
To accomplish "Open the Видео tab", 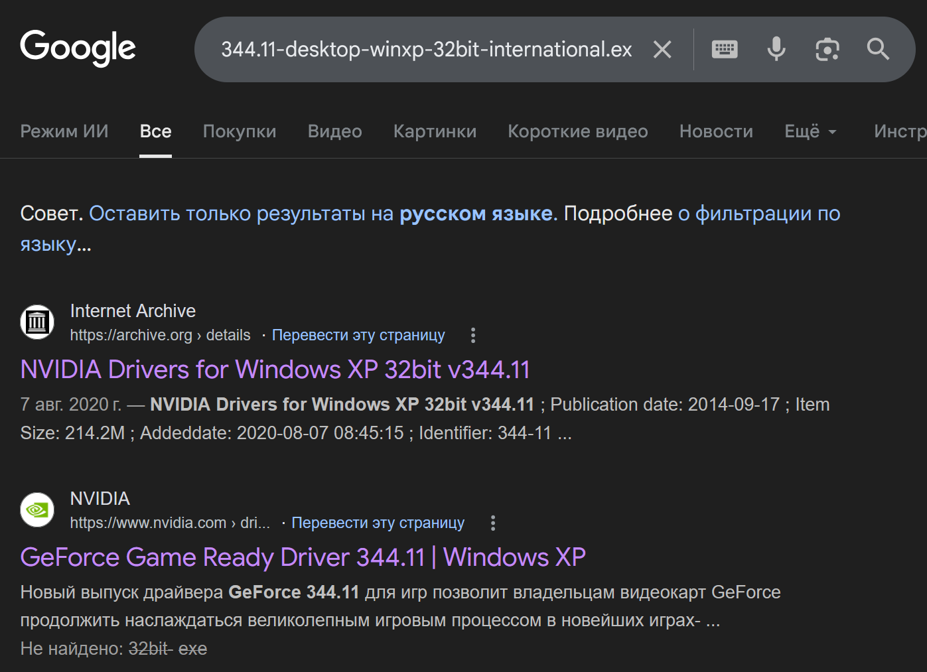I will click(335, 131).
